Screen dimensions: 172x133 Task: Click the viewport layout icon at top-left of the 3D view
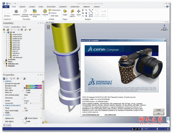click(x=48, y=27)
